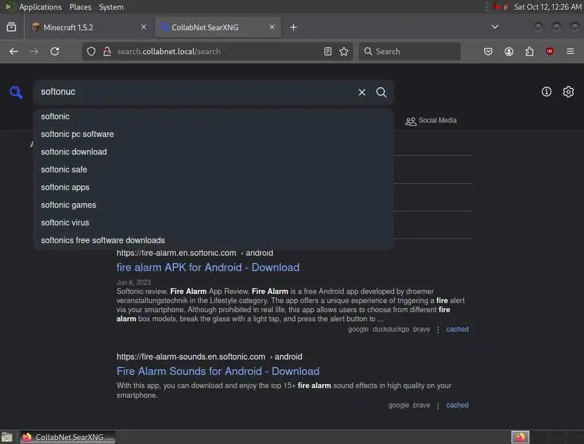
Task: Submit search with magnifier icon
Action: tap(381, 92)
